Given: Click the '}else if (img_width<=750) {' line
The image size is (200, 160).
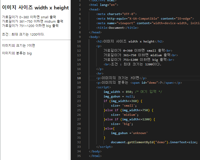Looking at the screenshot, I should tap(128, 110).
